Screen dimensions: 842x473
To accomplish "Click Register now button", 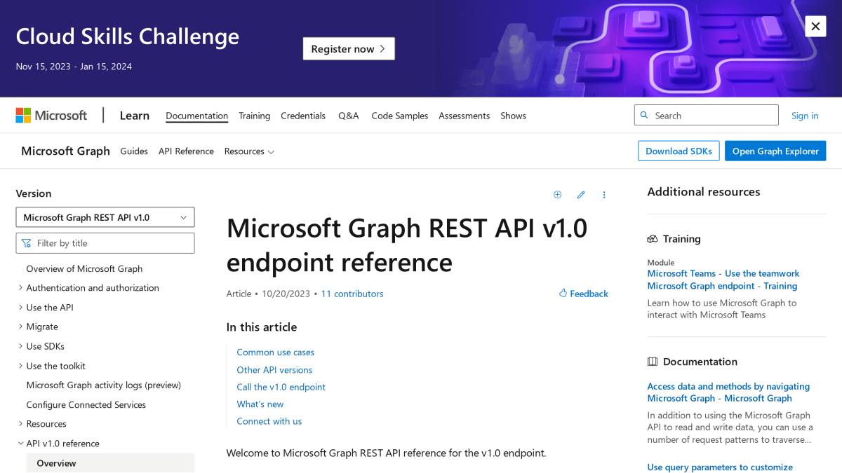I will [x=349, y=48].
